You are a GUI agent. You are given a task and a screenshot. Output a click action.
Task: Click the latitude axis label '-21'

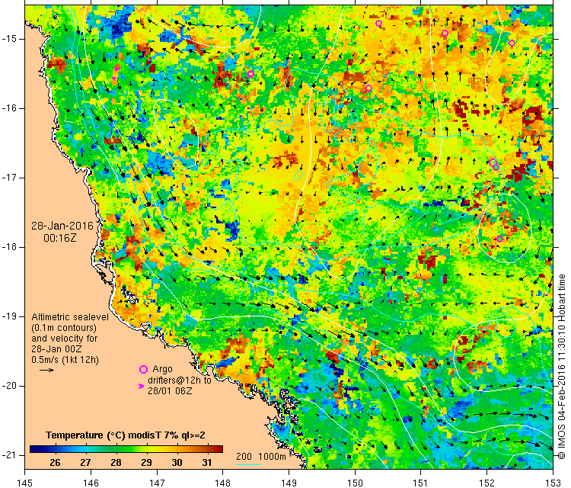pos(8,454)
